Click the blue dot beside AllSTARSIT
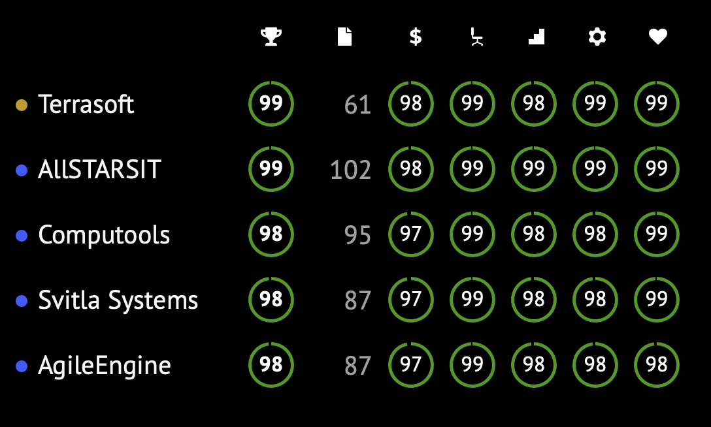 pyautogui.click(x=22, y=170)
